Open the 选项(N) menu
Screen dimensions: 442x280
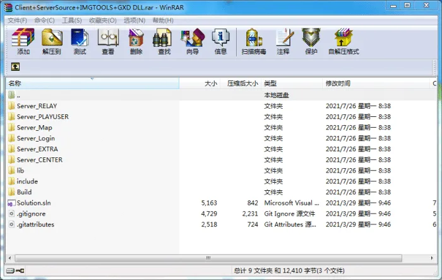pyautogui.click(x=134, y=20)
